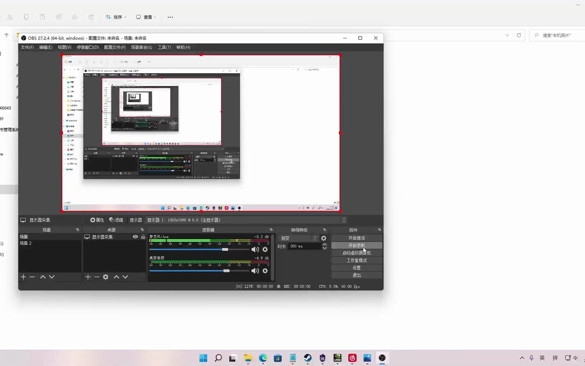This screenshot has height=366, width=585.
Task: Open the Photos app from the taskbar
Action: (367, 358)
